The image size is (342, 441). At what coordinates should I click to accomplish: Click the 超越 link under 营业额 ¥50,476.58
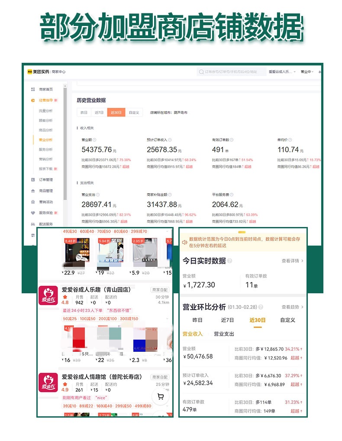click(x=295, y=358)
